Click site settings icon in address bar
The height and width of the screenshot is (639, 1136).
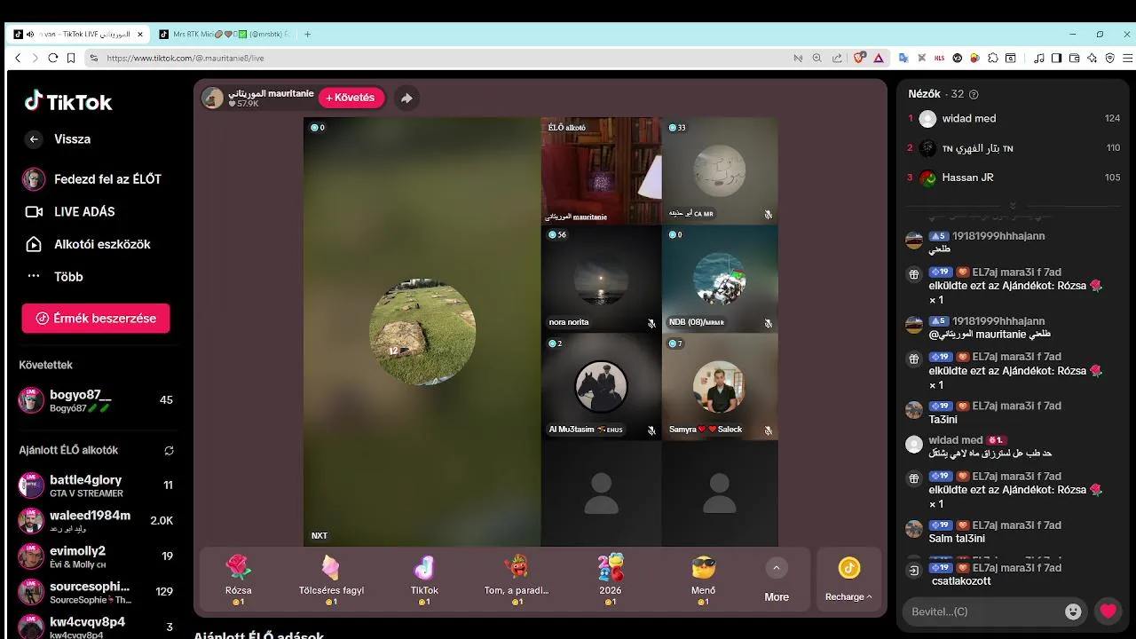93,58
